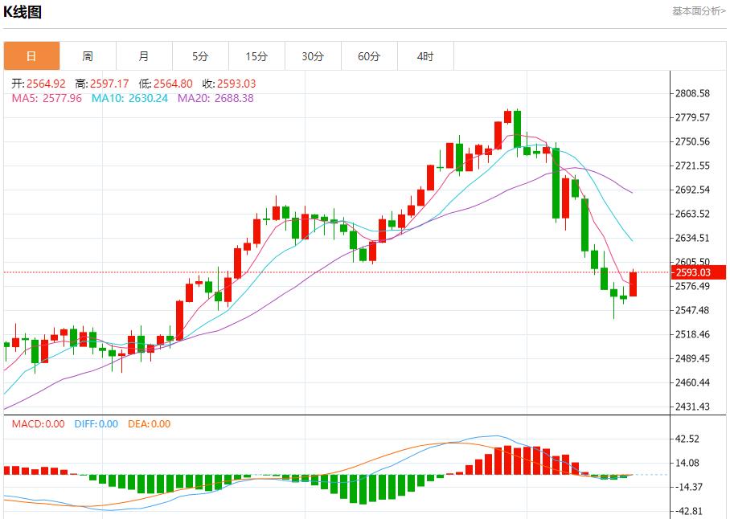The image size is (730, 519).
Task: Switch to the 4时 chart tab
Action: click(425, 56)
